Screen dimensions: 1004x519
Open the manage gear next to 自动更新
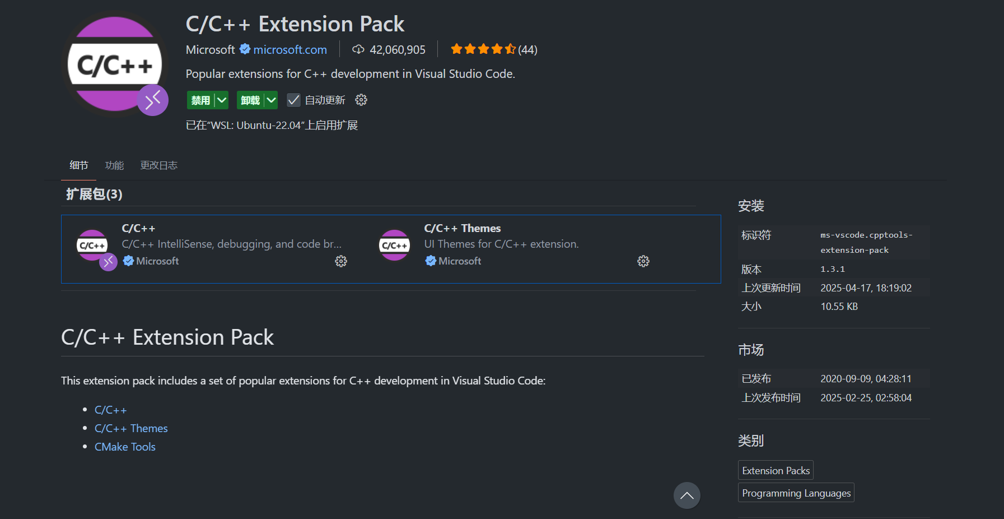click(361, 100)
